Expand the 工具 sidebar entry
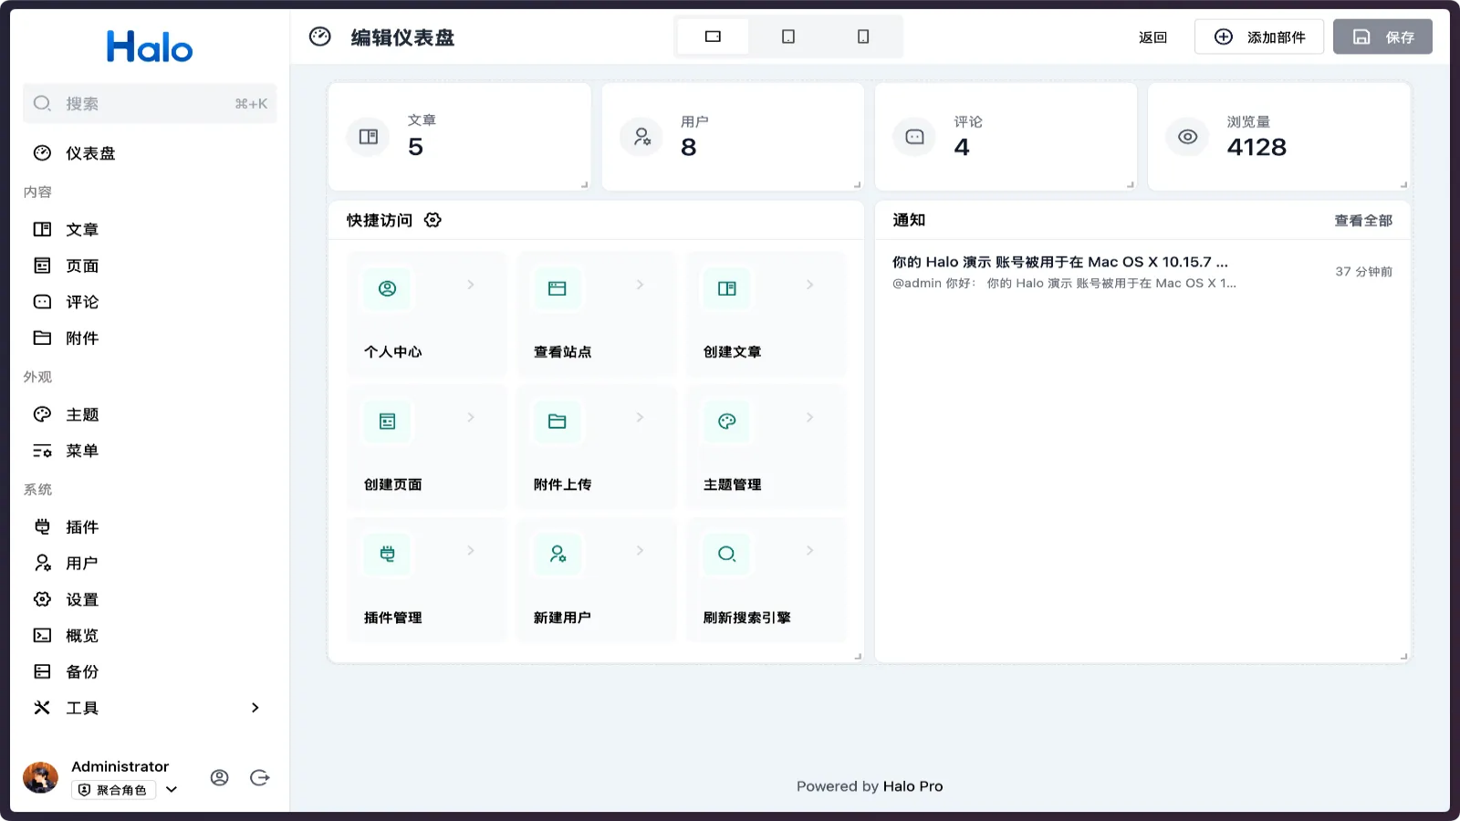Screen dimensions: 1460x821 coord(255,707)
